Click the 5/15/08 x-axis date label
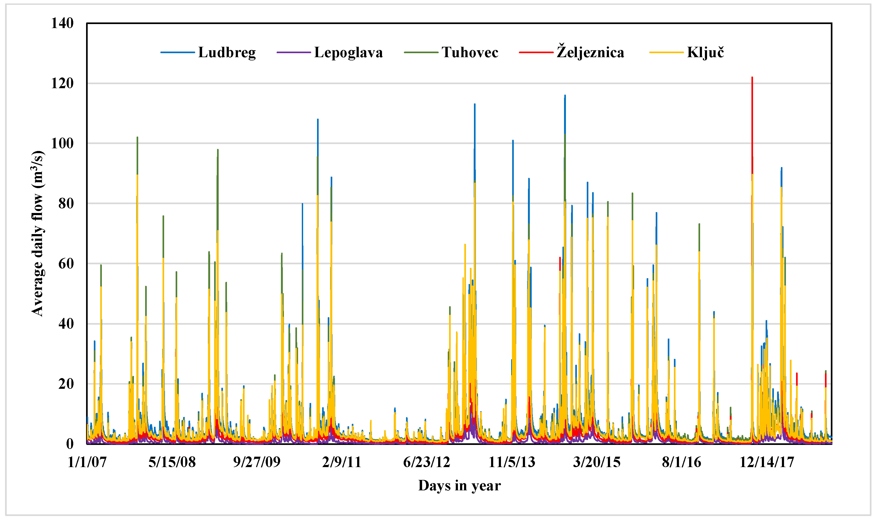Image resolution: width=876 pixels, height=520 pixels. click(172, 462)
